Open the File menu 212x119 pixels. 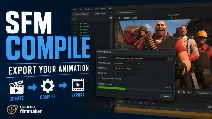click(x=75, y=9)
